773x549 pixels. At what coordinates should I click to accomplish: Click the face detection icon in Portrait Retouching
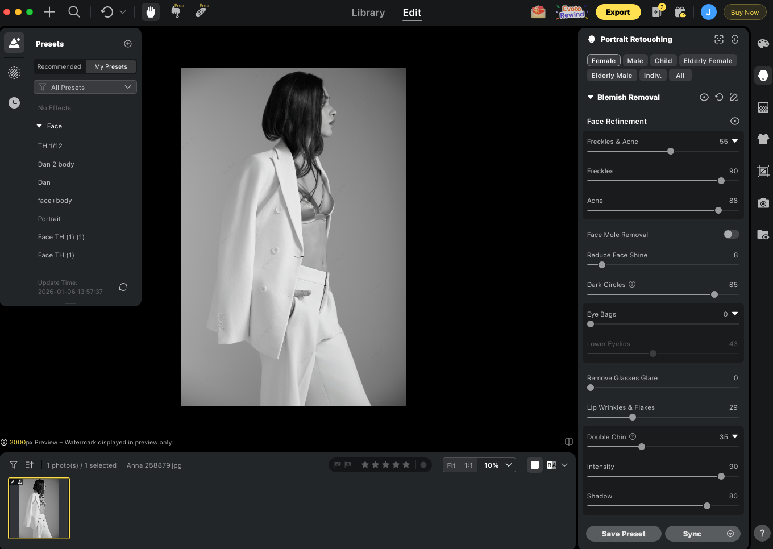point(718,39)
